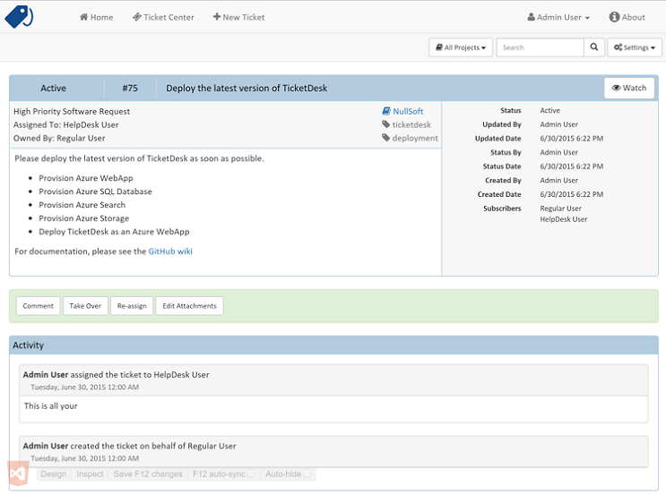Click the title 'Deploy the latest version of TicketDesk'
This screenshot has width=666, height=494.
247,89
